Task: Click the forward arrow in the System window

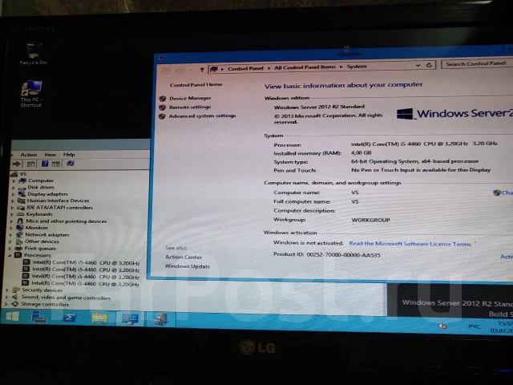Action: [180, 70]
